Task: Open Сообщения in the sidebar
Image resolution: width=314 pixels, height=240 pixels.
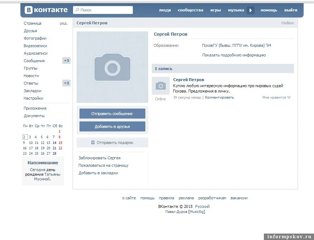Action: tap(34, 61)
